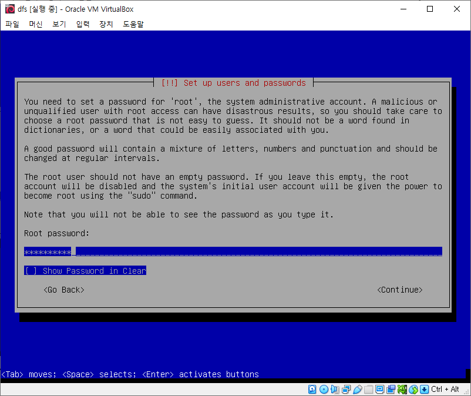The image size is (471, 396).
Task: Click the recording status icon
Action: click(391, 390)
